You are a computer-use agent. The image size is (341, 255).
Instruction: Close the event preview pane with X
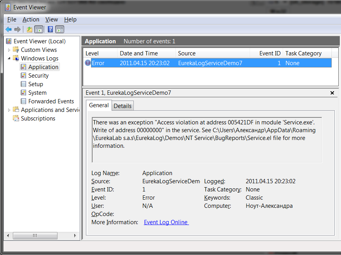point(332,93)
